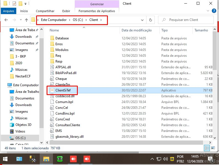Expand the ribbon with the chevron
Screen dimensions: 219x165
[208, 11]
